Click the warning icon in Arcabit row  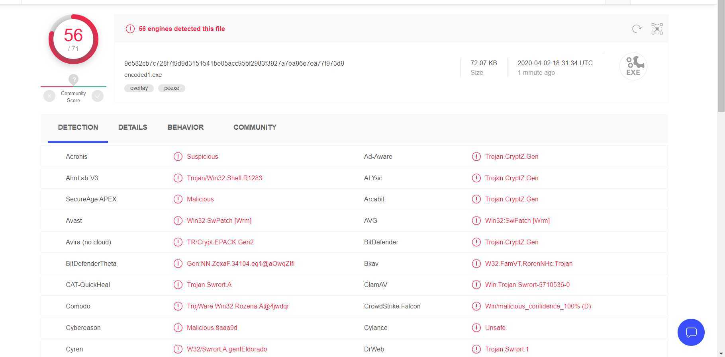pyautogui.click(x=476, y=199)
